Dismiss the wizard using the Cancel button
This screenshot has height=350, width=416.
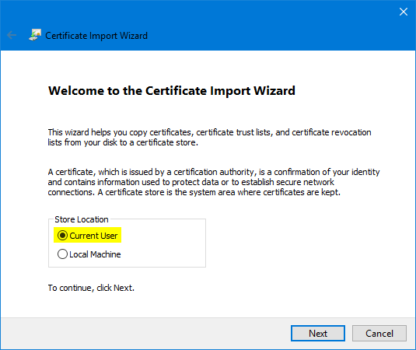coord(379,334)
